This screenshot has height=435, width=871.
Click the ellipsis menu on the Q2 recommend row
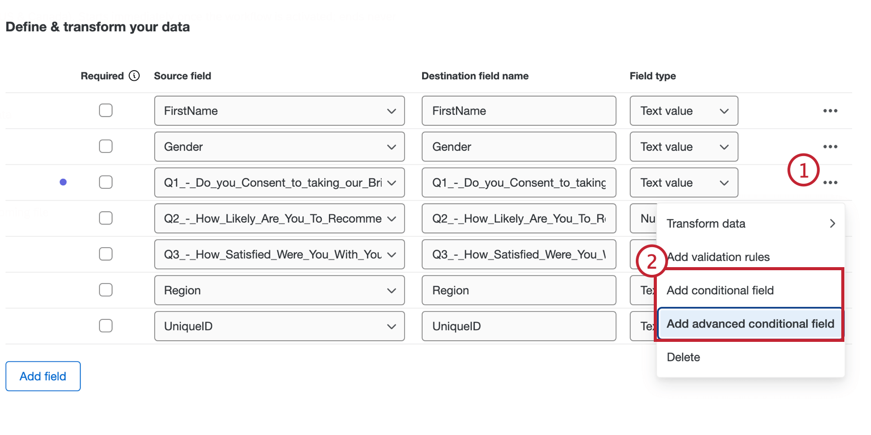[831, 218]
